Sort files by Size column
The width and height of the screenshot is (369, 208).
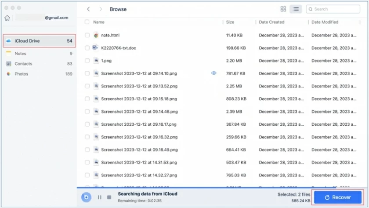click(x=230, y=22)
